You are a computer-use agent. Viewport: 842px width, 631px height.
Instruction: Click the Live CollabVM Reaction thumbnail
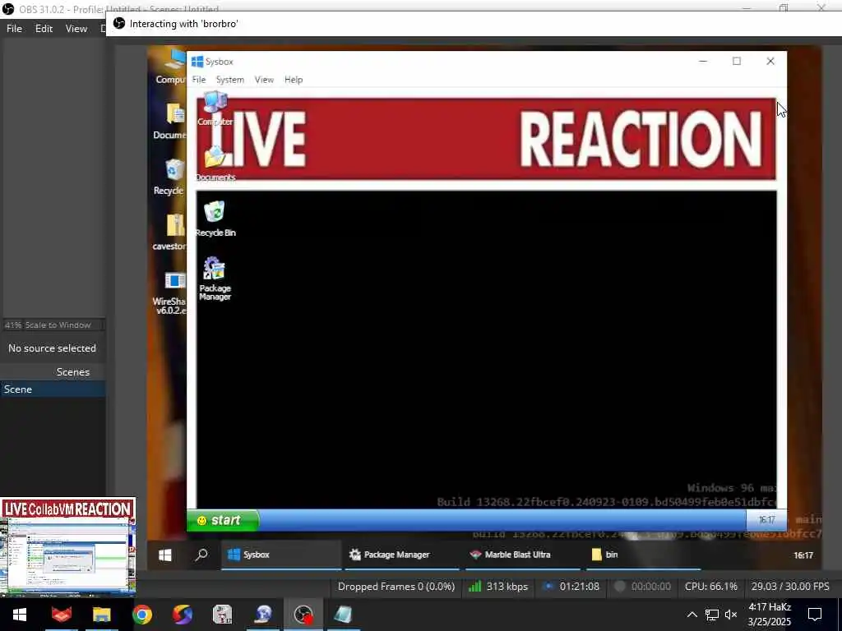pos(67,546)
